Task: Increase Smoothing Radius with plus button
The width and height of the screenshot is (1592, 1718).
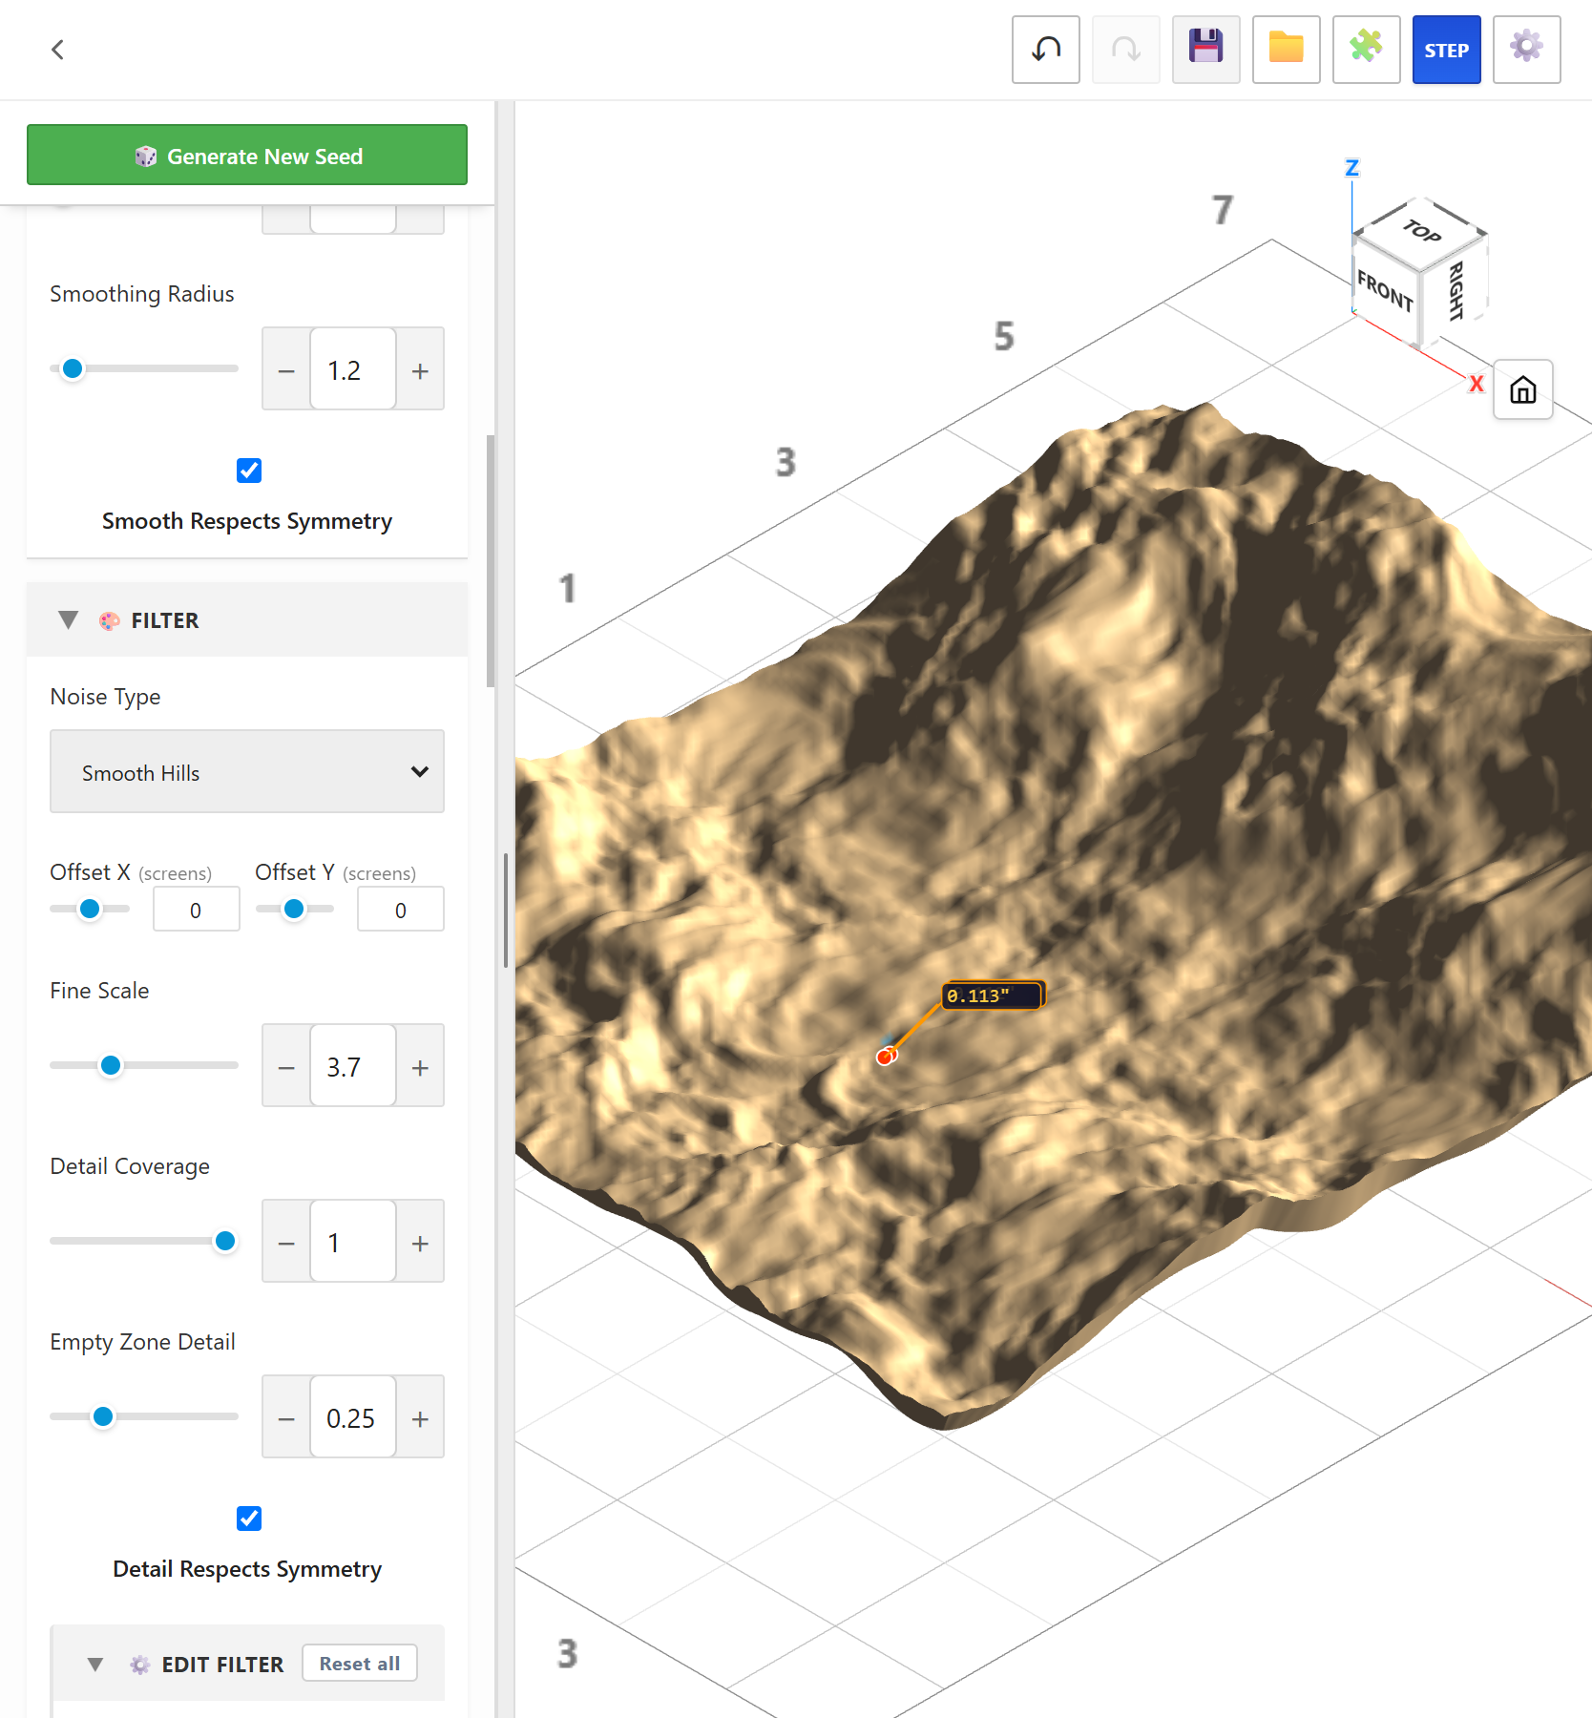Action: click(x=420, y=369)
